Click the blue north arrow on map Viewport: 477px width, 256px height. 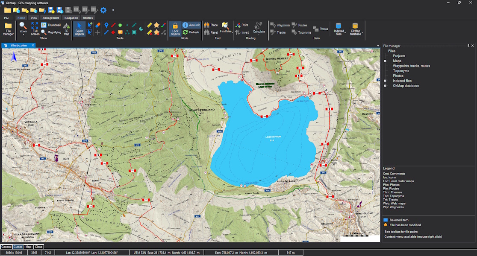click(14, 57)
